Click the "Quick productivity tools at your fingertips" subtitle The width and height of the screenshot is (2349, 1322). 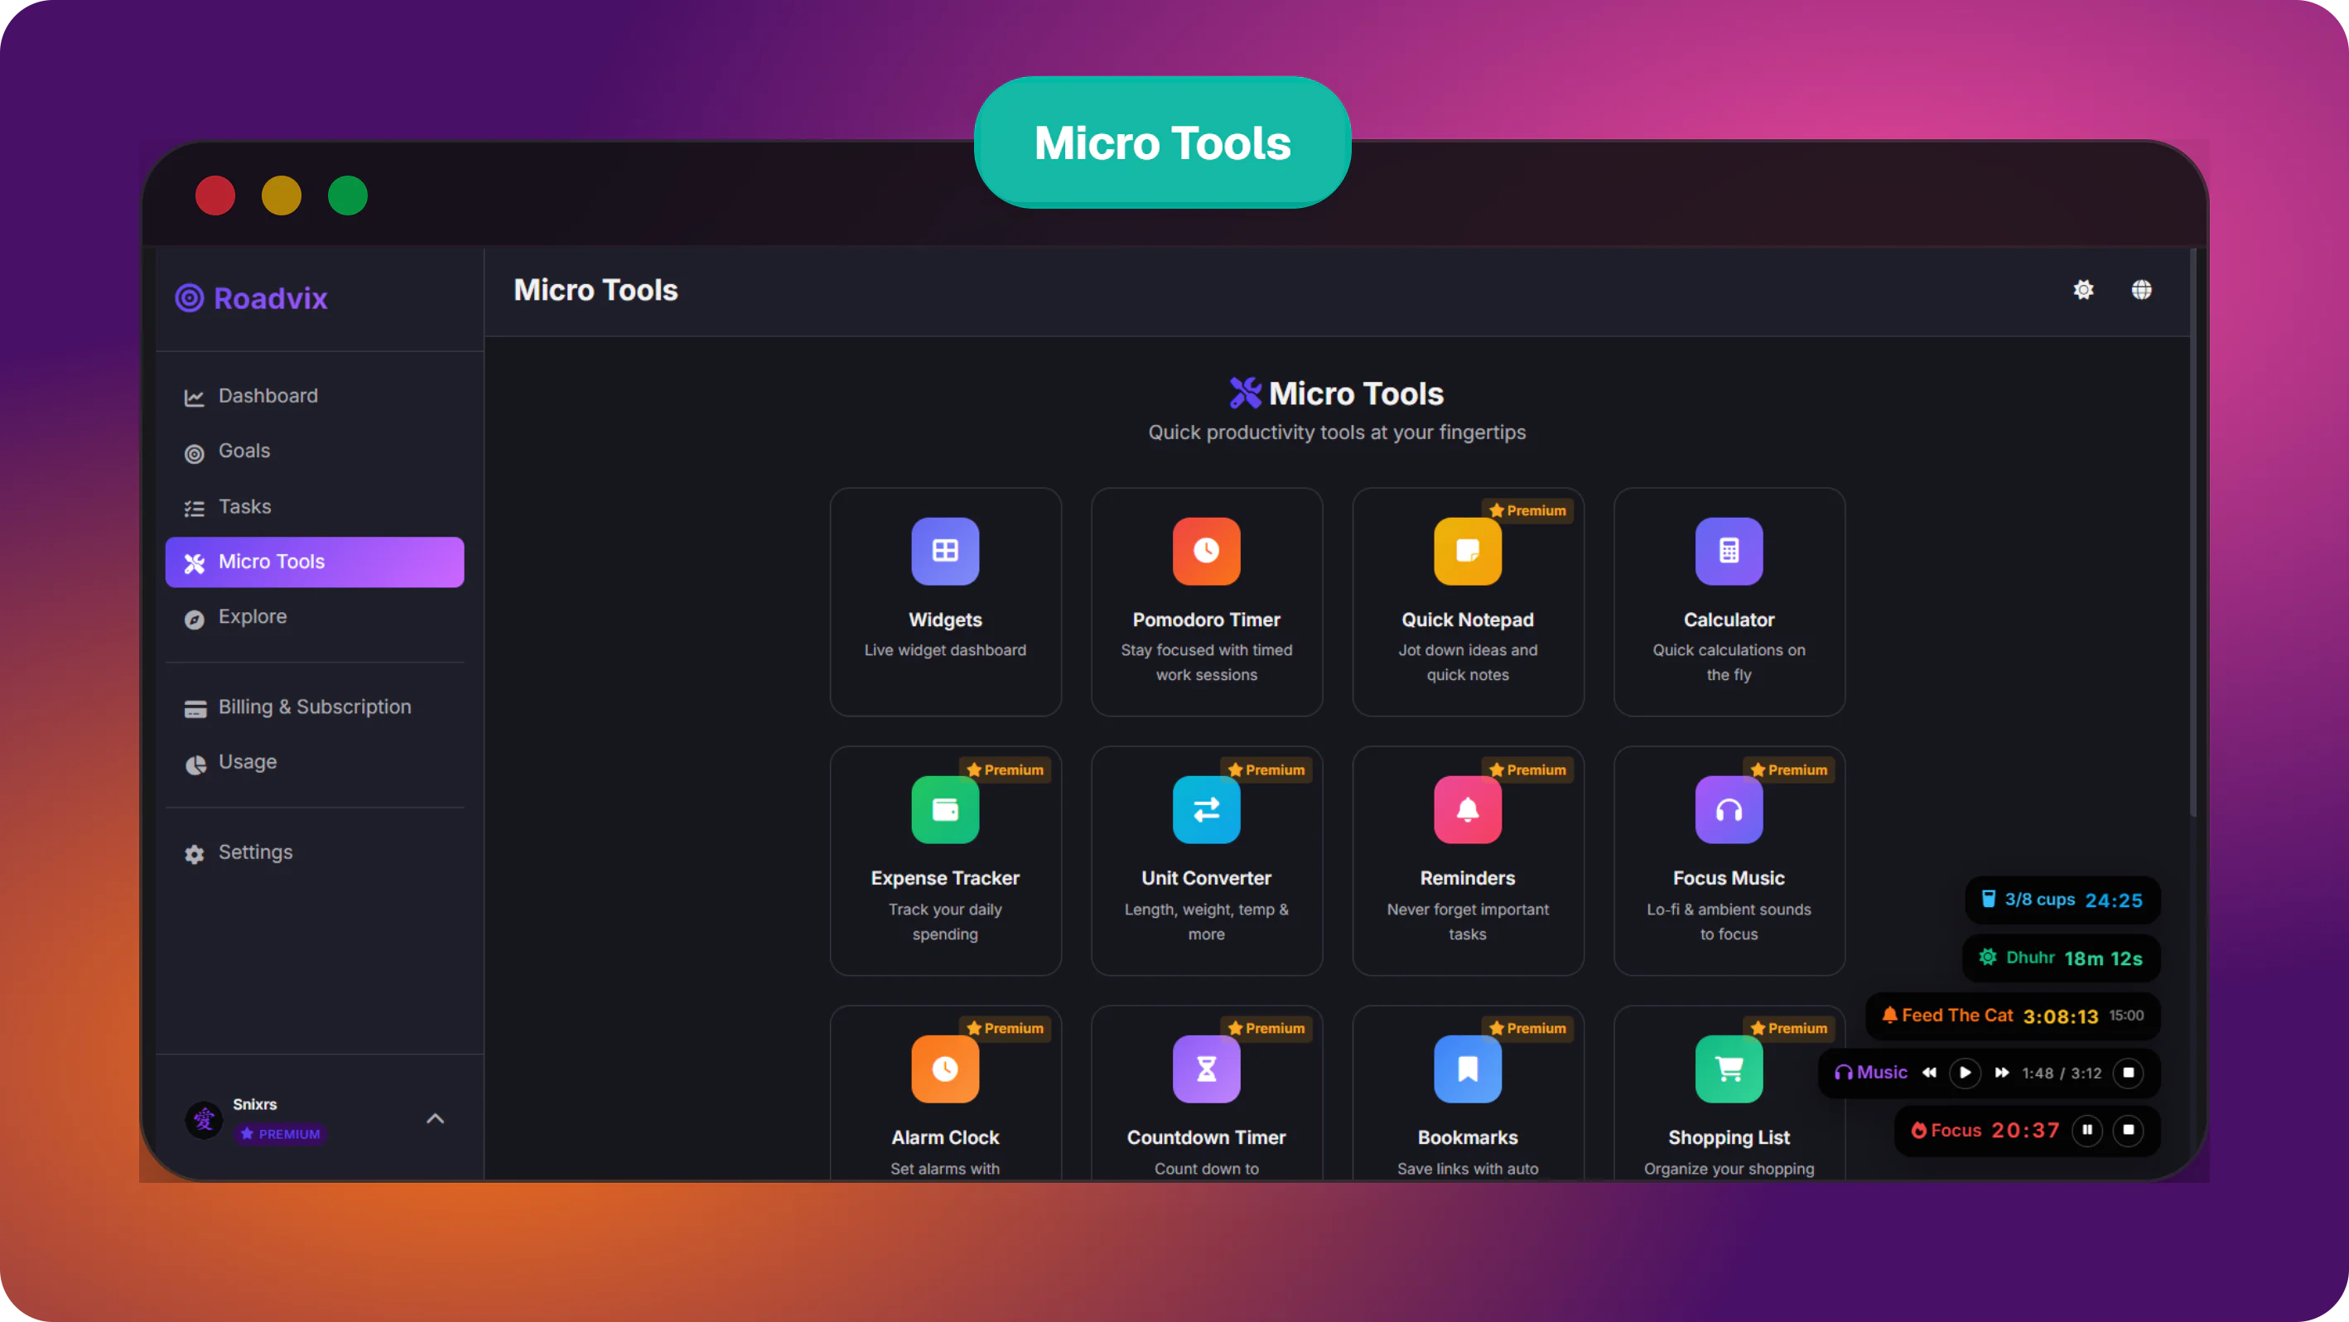pos(1337,432)
